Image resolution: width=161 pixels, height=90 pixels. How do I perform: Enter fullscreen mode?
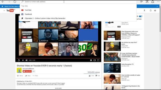pos(98,60)
